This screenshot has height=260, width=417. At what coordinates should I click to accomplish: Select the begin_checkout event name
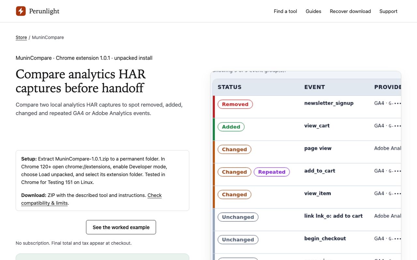pos(325,238)
